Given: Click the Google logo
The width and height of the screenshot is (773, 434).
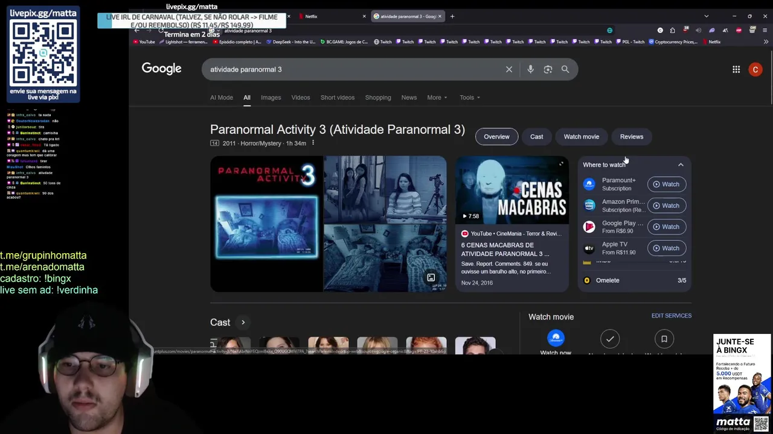Looking at the screenshot, I should [162, 69].
